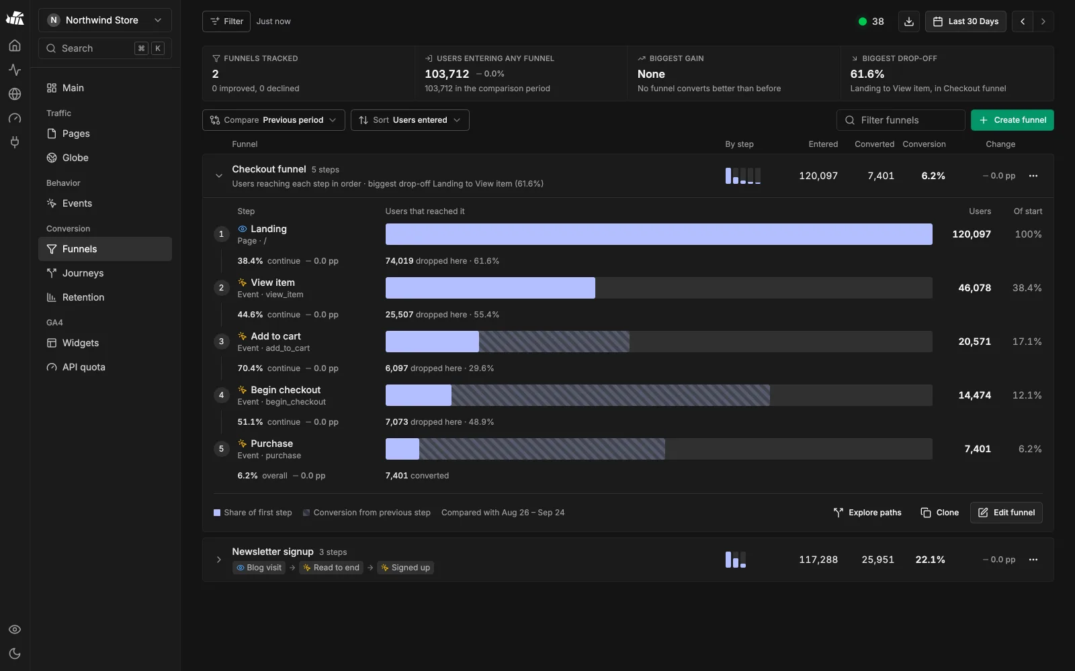Toggle dark mode moon icon

point(15,654)
